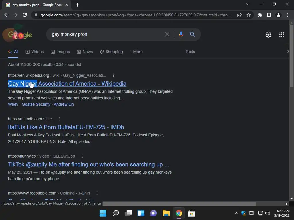Bookmark this tab with the star icon
294x220 pixels.
(x=249, y=15)
